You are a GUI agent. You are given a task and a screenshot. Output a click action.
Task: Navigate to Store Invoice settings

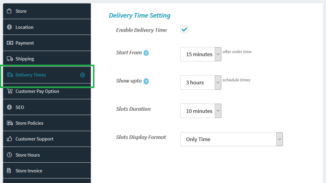point(29,170)
